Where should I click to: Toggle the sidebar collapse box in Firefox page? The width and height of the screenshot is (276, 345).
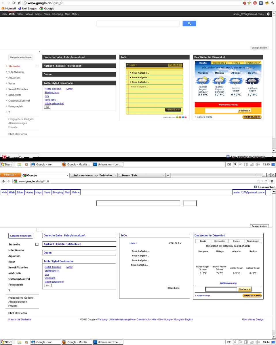tap(39, 230)
